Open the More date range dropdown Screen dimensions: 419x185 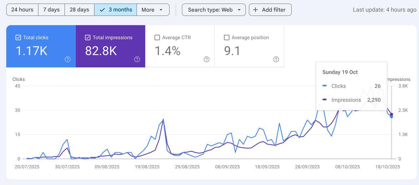click(153, 10)
